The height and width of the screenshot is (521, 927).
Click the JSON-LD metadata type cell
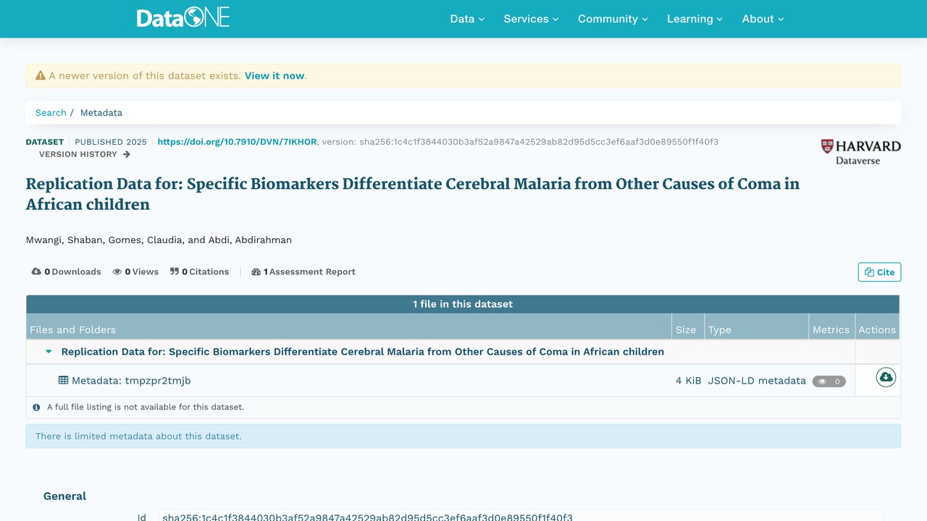pyautogui.click(x=757, y=381)
